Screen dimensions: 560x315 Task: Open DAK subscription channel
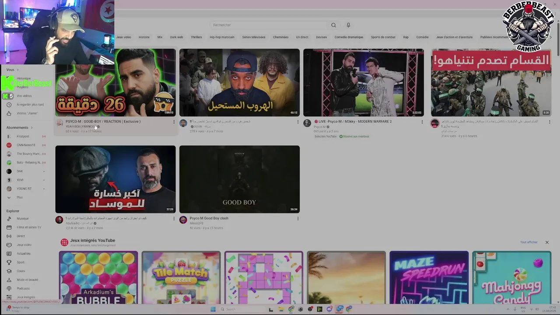point(25,171)
